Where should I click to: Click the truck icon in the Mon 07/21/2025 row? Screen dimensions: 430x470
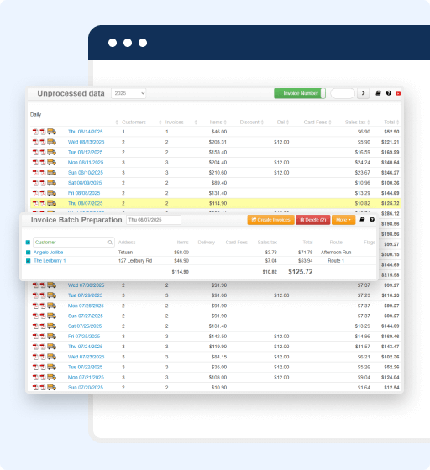click(51, 377)
